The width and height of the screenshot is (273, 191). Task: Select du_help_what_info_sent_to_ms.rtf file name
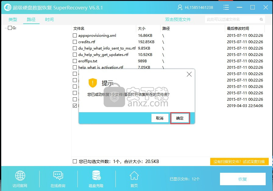[x=107, y=48]
